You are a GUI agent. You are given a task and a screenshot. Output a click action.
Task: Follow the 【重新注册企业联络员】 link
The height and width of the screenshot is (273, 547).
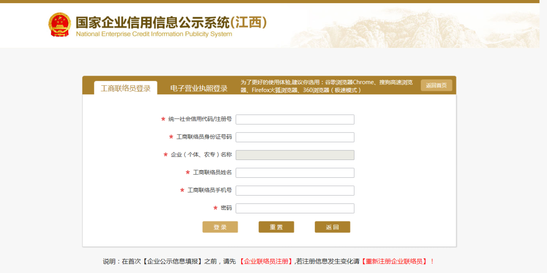point(395,262)
